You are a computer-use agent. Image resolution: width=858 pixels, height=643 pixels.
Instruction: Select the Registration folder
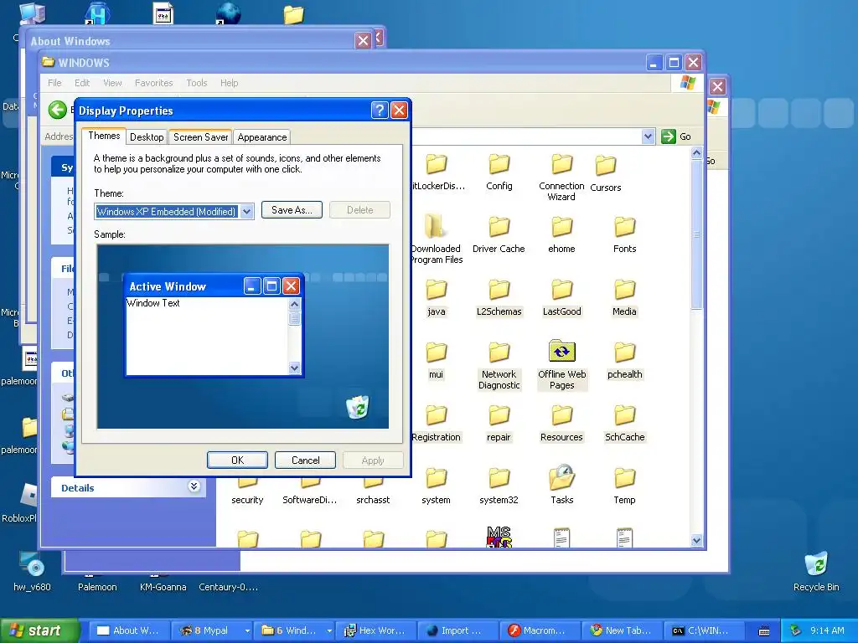(436, 424)
